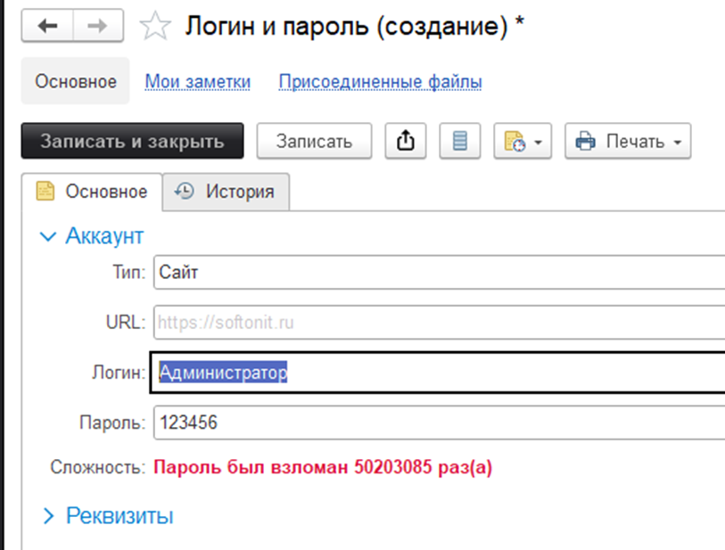Image resolution: width=725 pixels, height=550 pixels.
Task: Collapse the Аккаунт section
Action: tap(47, 235)
